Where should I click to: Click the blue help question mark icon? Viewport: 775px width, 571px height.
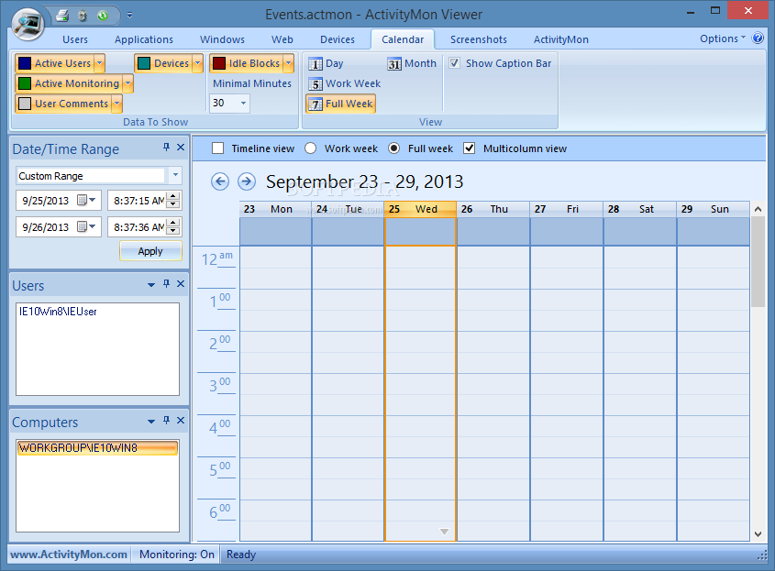[x=758, y=38]
